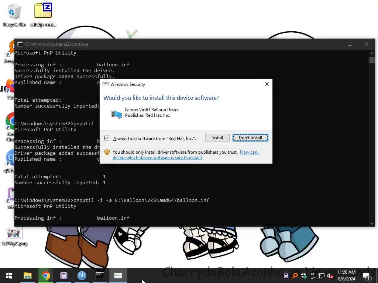Close the Windows Security dialog
This screenshot has width=378, height=283.
(x=267, y=84)
